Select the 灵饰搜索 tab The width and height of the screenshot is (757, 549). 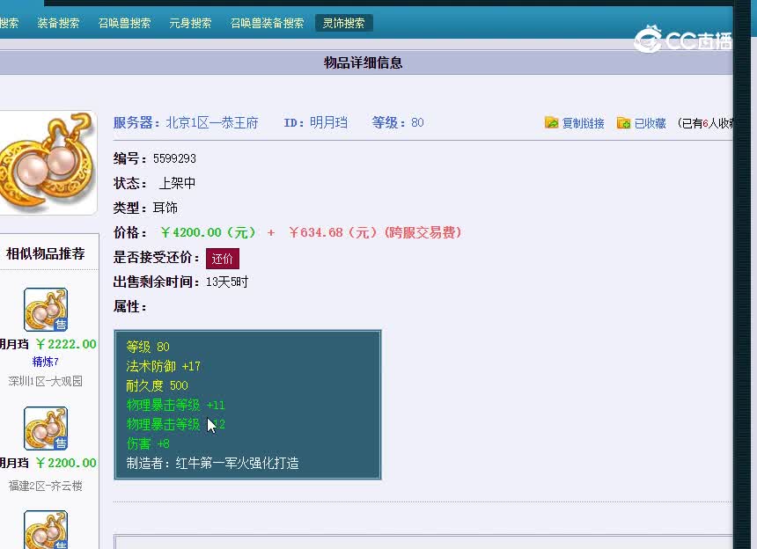click(x=344, y=23)
